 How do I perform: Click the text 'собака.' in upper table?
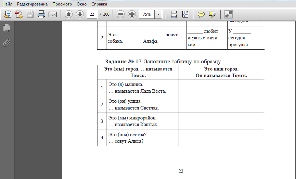click(x=115, y=41)
